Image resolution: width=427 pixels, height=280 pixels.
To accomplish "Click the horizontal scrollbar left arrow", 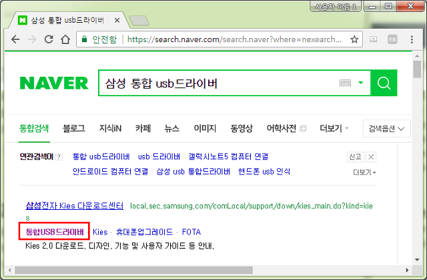I will tap(10, 270).
